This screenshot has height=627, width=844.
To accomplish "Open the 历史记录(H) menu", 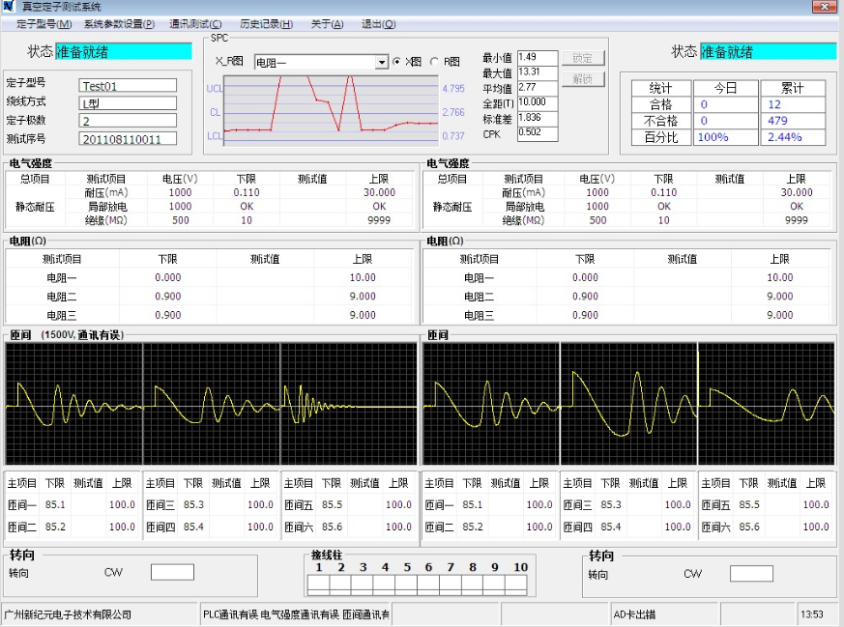I will (266, 24).
